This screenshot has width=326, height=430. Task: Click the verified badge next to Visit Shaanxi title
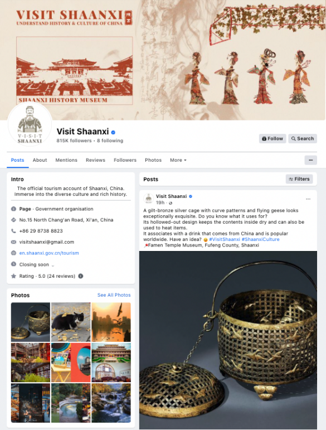click(x=113, y=132)
